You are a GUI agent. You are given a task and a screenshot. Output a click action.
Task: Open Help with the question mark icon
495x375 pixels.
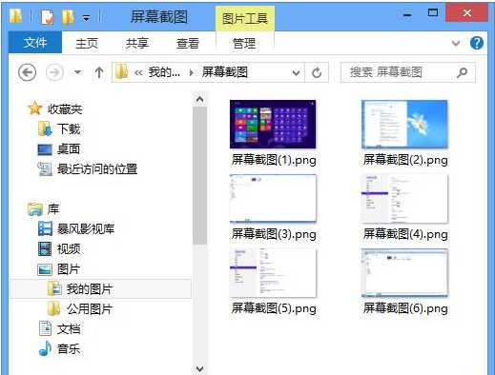pyautogui.click(x=477, y=43)
